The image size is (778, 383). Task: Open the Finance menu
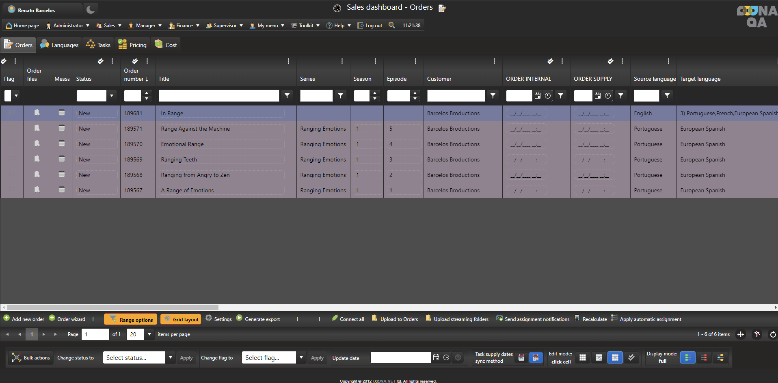(184, 26)
